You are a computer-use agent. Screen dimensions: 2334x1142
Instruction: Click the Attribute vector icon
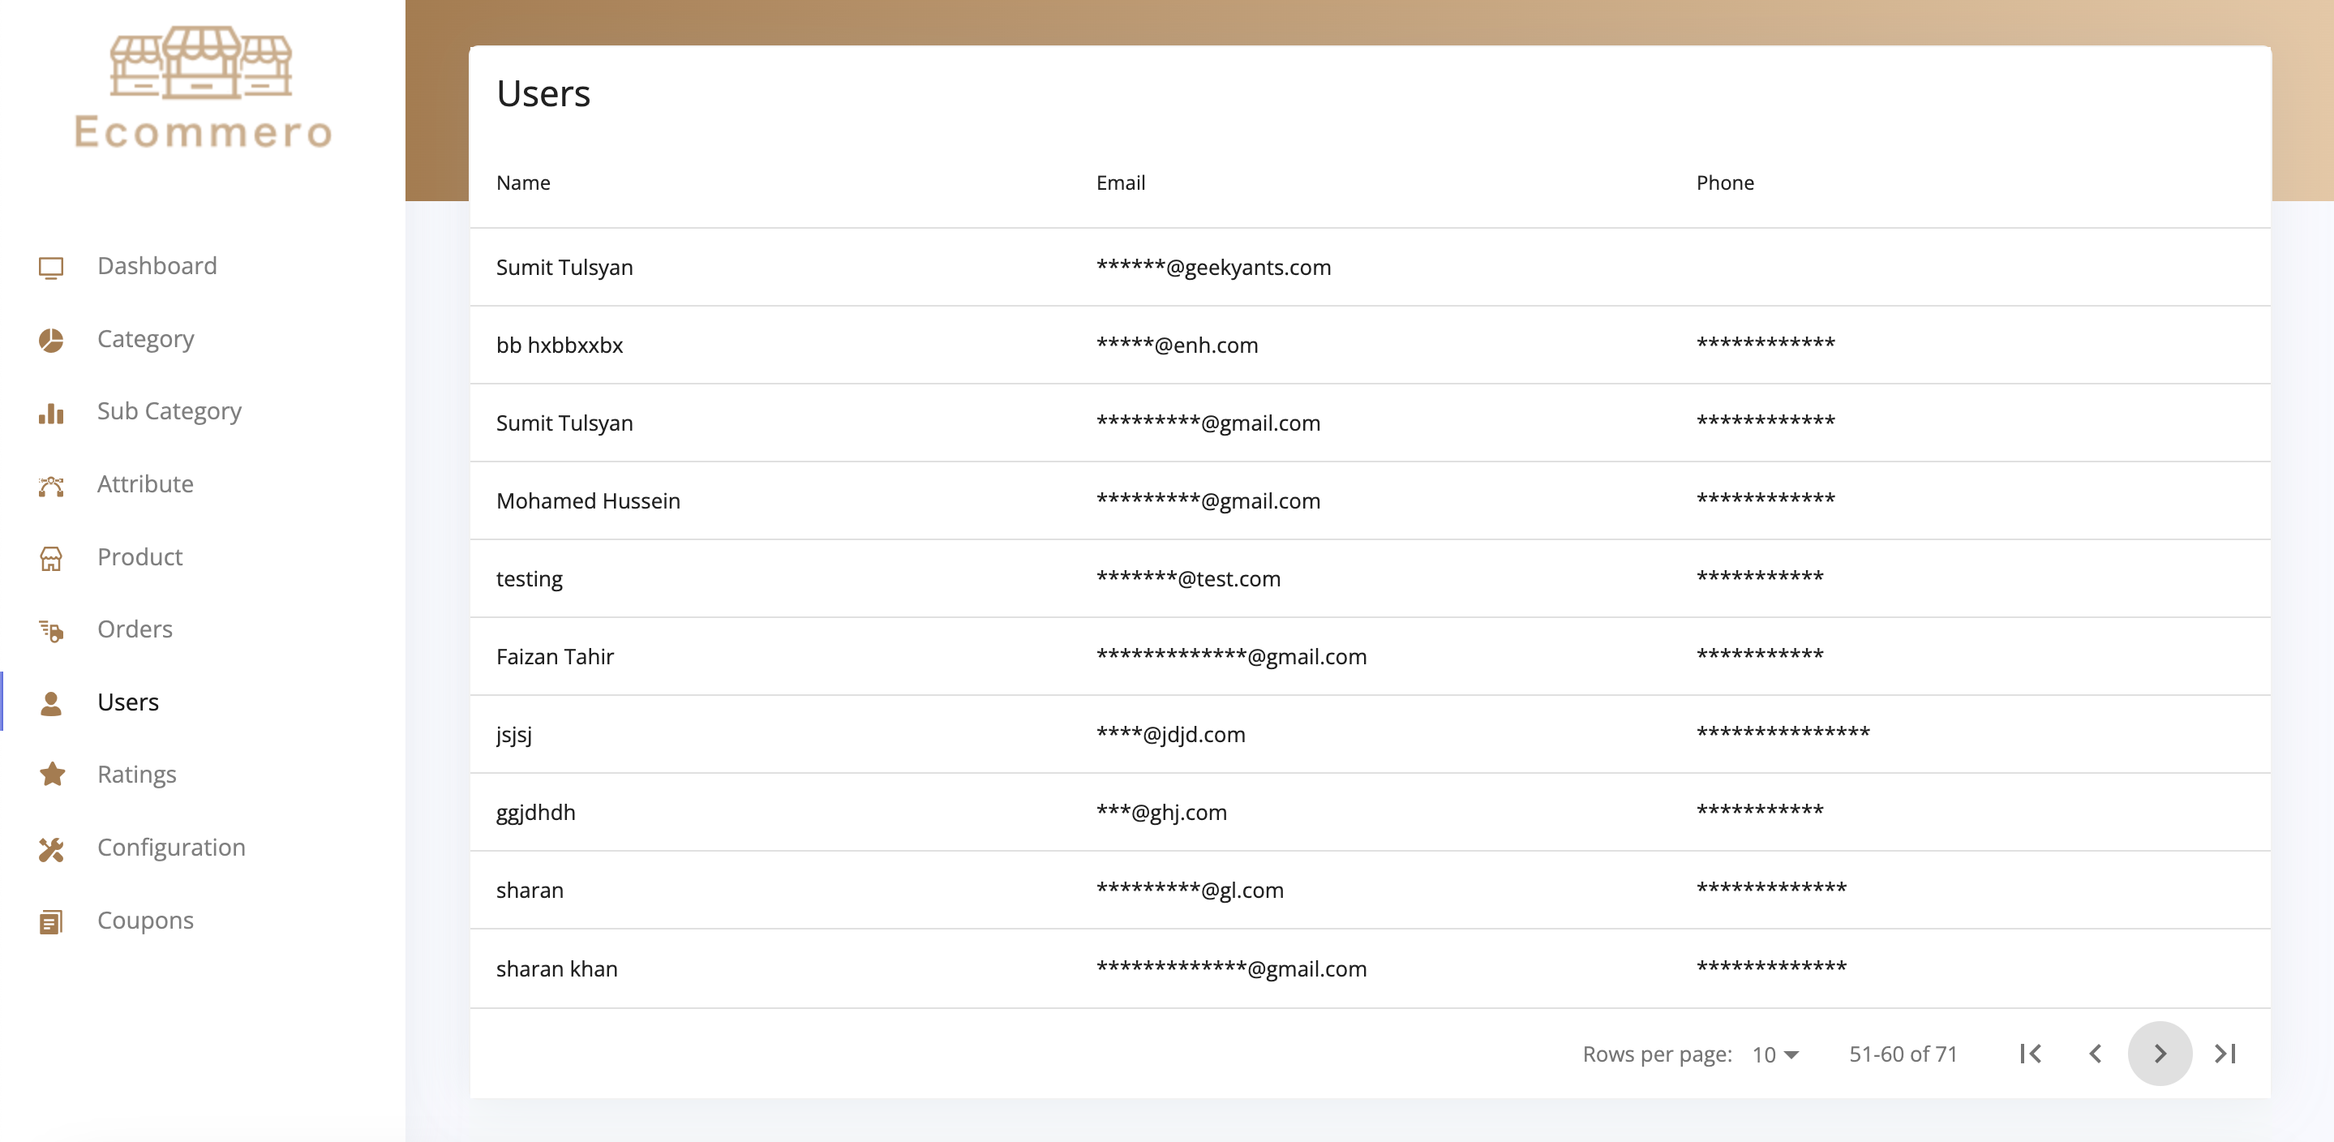click(x=51, y=486)
